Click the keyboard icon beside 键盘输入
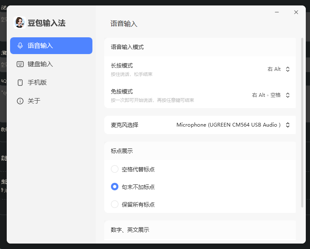The image size is (310, 249). pos(20,64)
